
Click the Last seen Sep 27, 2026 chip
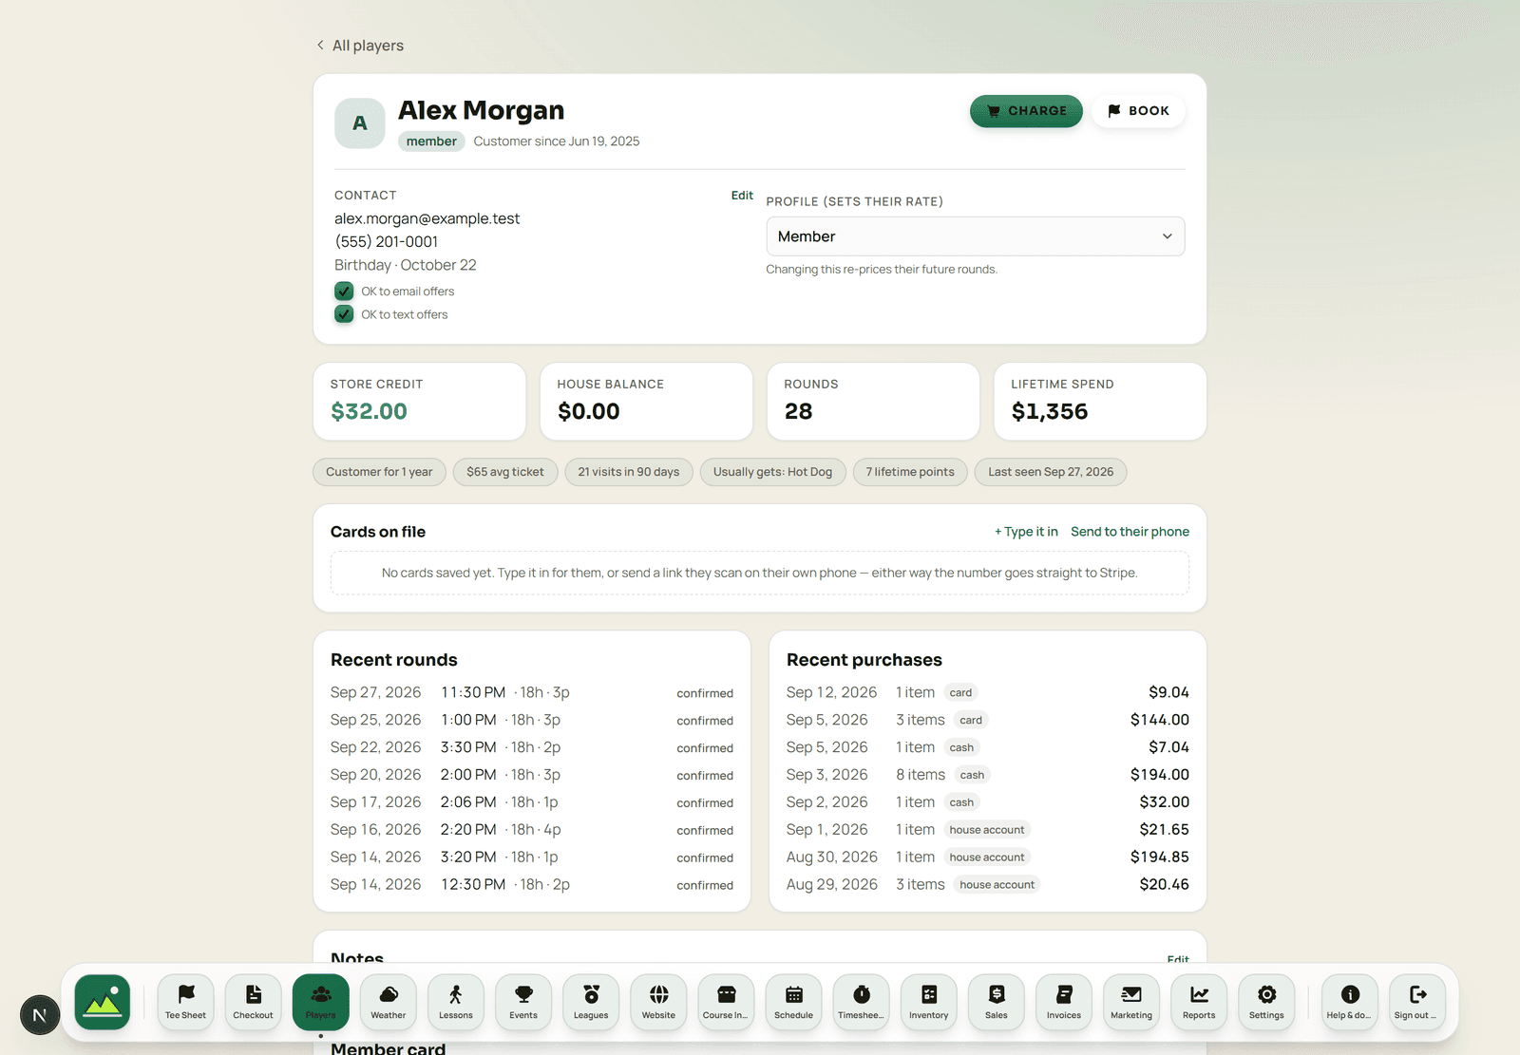tap(1051, 472)
